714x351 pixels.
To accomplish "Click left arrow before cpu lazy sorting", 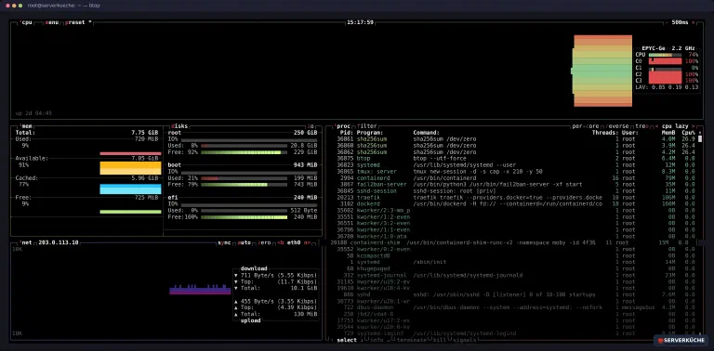I will point(656,126).
